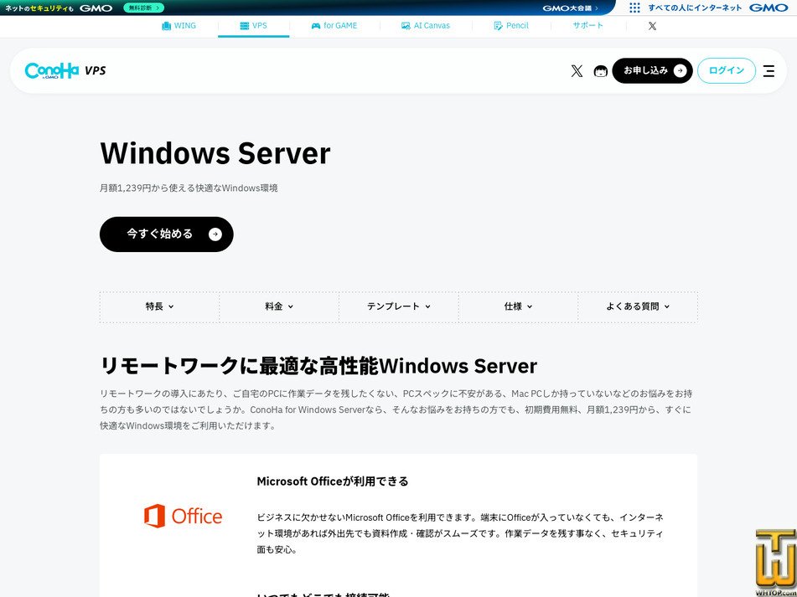Image resolution: width=797 pixels, height=597 pixels.
Task: Click the ConoHa character face icon
Action: (x=601, y=71)
